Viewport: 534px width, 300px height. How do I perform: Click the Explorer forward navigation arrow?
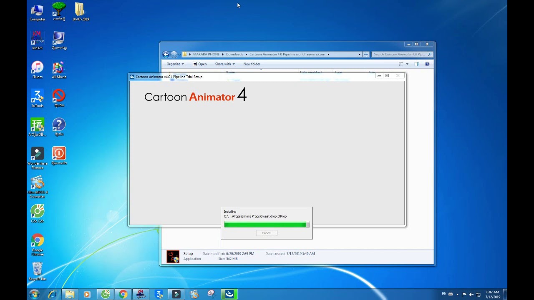[174, 54]
